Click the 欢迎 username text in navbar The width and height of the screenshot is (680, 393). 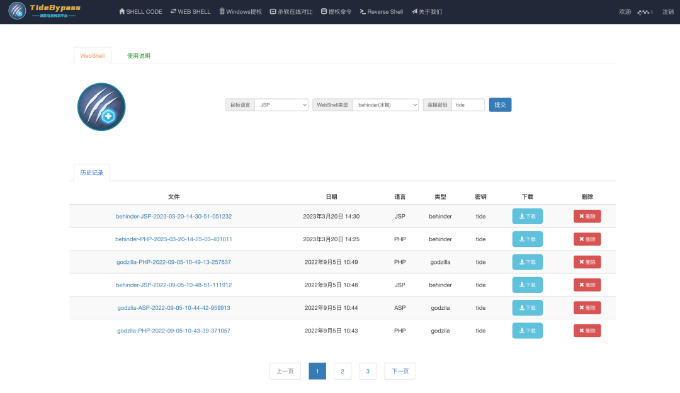click(635, 12)
